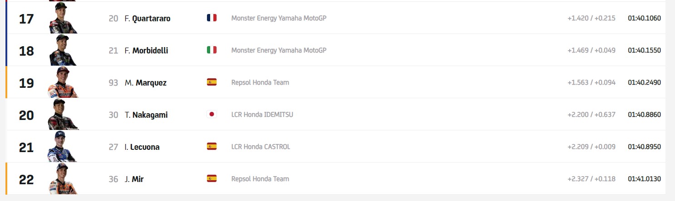Click the Italian flag beside Morbidelli
675x201 pixels.
(212, 50)
